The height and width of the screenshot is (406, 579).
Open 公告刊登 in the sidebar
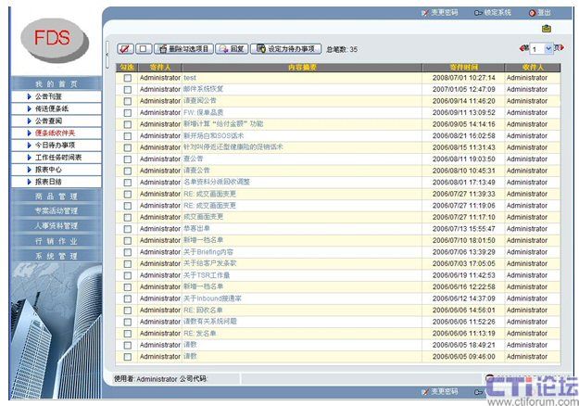tap(56, 95)
